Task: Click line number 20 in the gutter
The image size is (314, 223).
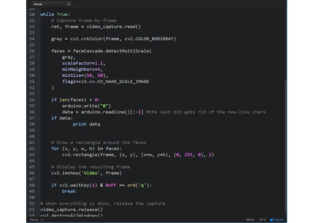Action: coord(32,14)
